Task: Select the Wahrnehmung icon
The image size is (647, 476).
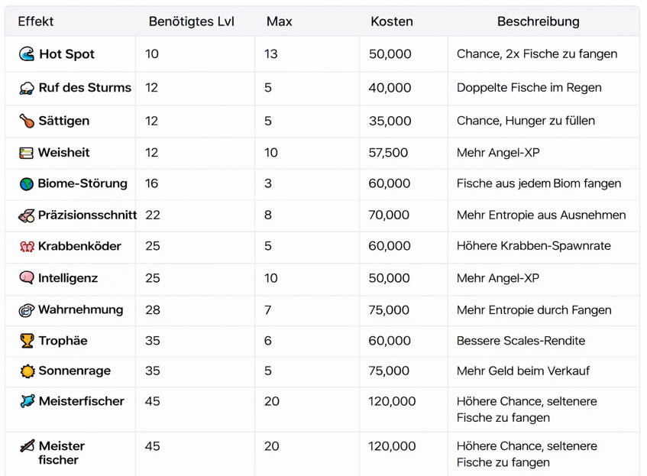Action: click(x=27, y=310)
